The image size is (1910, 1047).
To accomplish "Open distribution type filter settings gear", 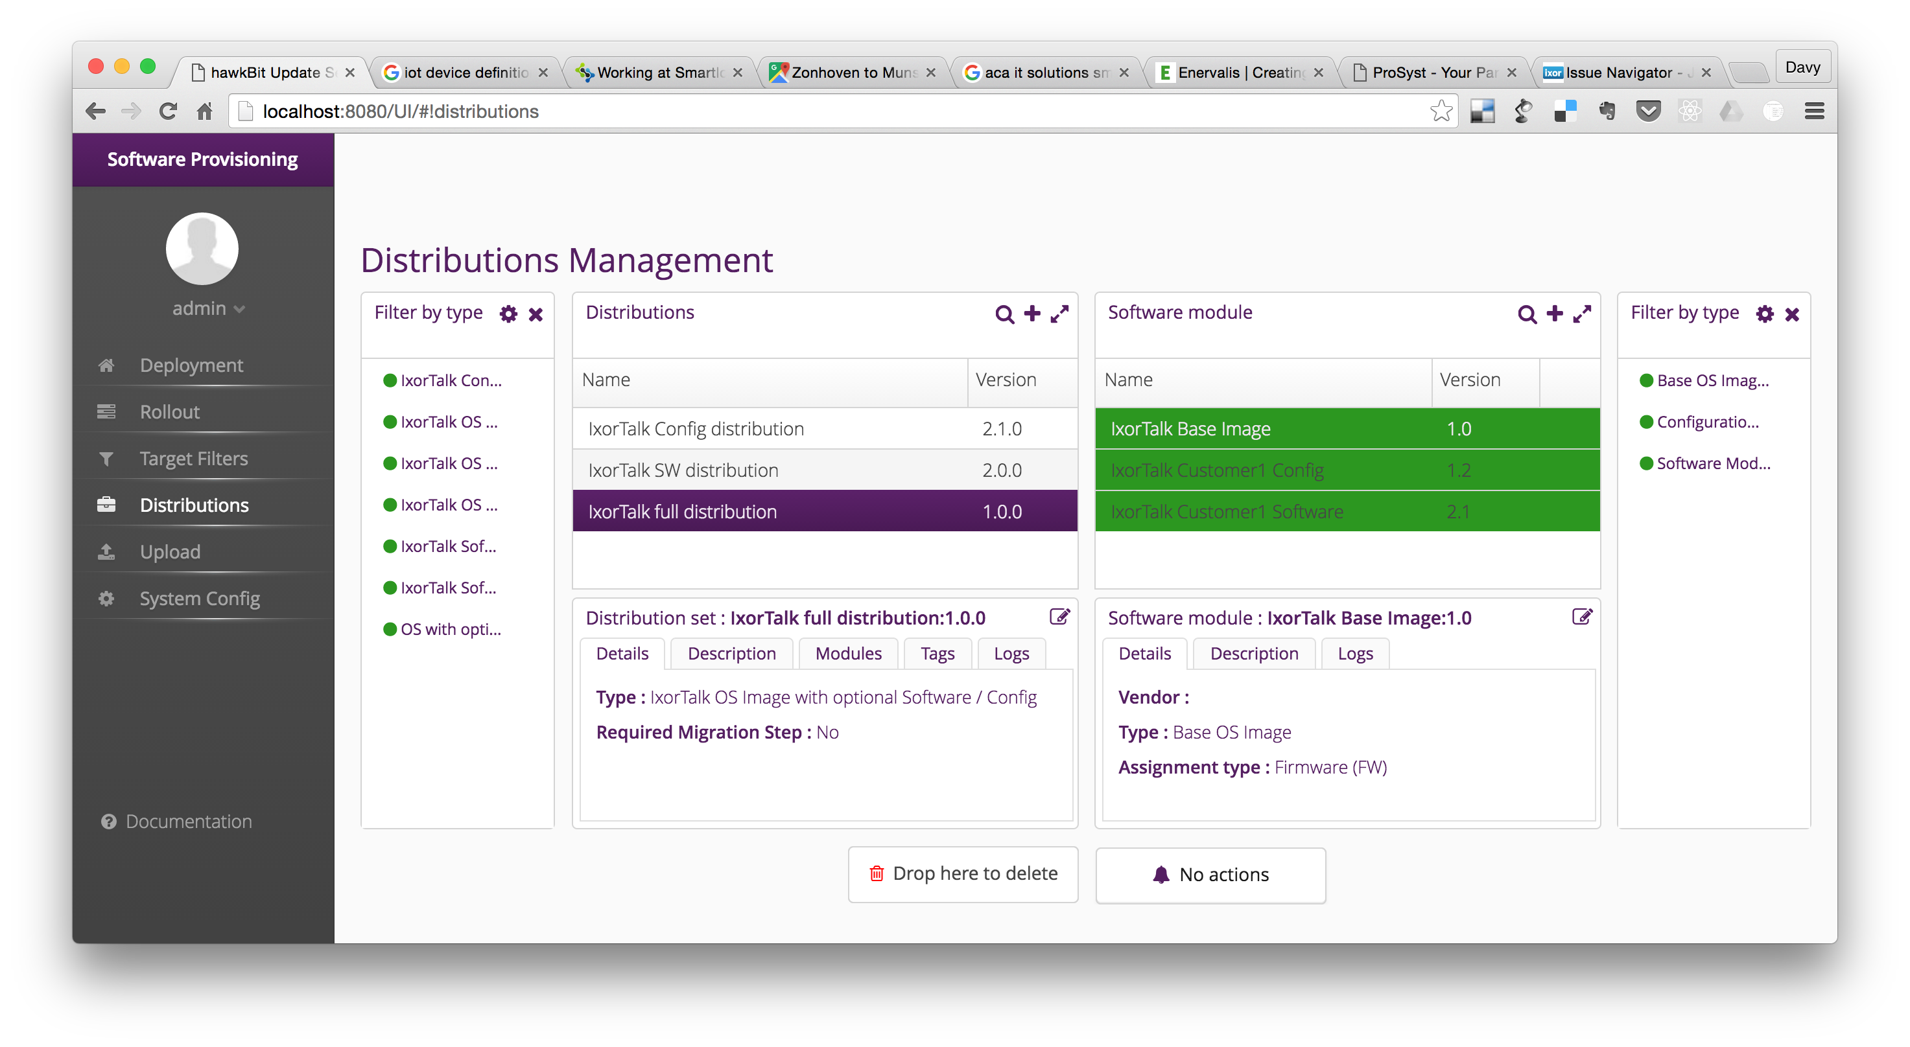I will pyautogui.click(x=508, y=314).
